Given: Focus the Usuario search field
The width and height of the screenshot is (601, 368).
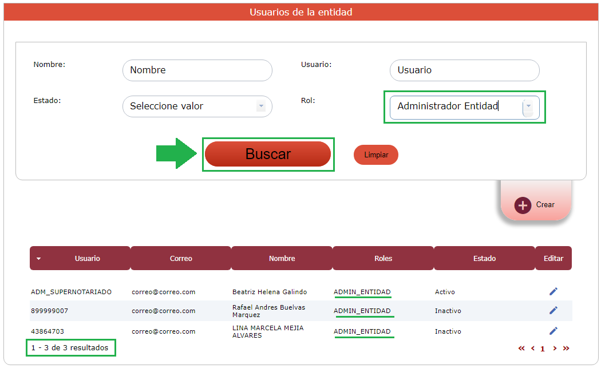Looking at the screenshot, I should 464,70.
